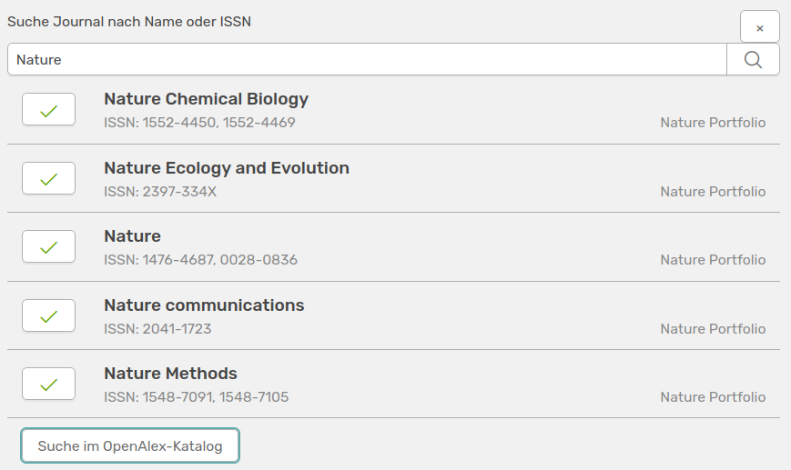Select the Nature Chemical Biology title
Viewport: 791px width, 470px height.
point(206,99)
